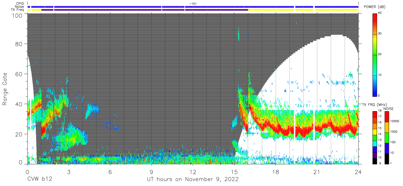The width and height of the screenshot is (403, 186).
Task: Click the 40 label on Range Gate axis
Action: click(18, 104)
